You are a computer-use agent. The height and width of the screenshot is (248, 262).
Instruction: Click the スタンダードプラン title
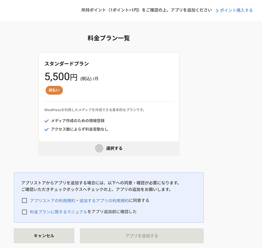click(66, 64)
